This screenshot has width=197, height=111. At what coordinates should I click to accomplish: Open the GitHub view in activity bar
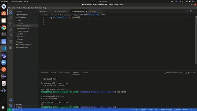pyautogui.click(x=10, y=47)
